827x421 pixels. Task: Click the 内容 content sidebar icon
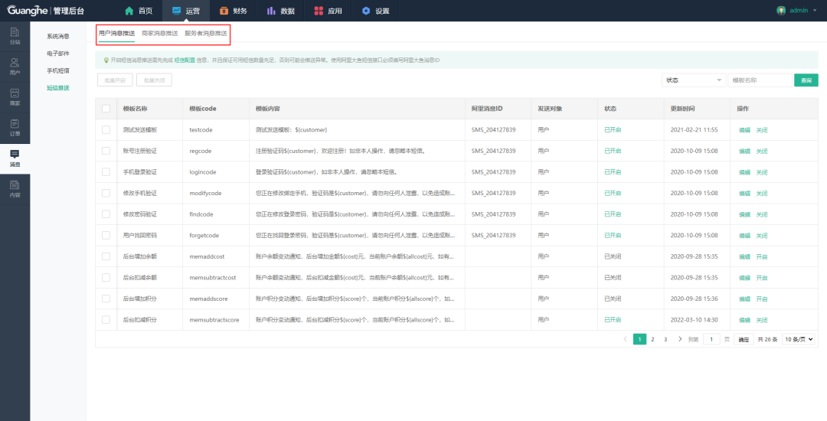(15, 184)
